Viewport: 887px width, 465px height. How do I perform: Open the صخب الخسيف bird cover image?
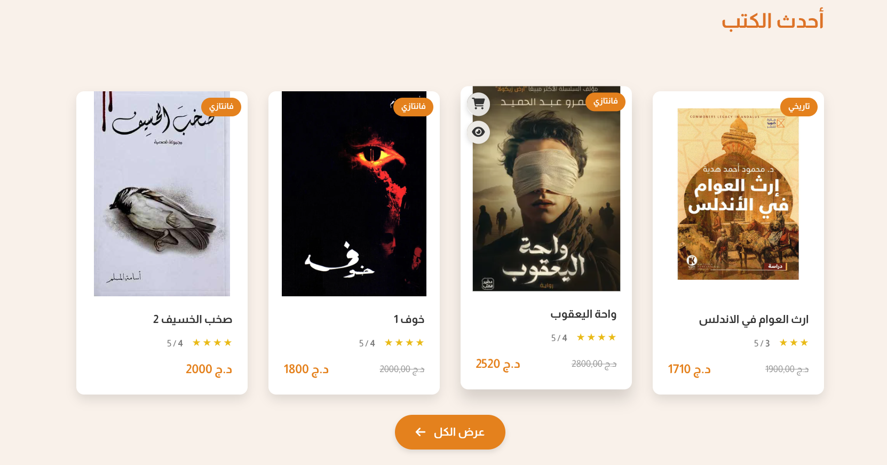pos(162,194)
